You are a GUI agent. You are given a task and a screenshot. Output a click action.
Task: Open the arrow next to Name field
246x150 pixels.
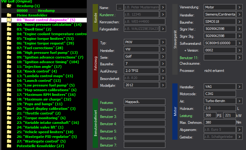(x=163, y=7)
